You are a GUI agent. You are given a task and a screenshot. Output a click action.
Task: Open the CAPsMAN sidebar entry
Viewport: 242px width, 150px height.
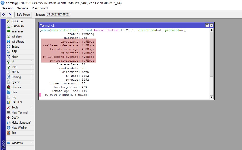pyautogui.click(x=18, y=26)
